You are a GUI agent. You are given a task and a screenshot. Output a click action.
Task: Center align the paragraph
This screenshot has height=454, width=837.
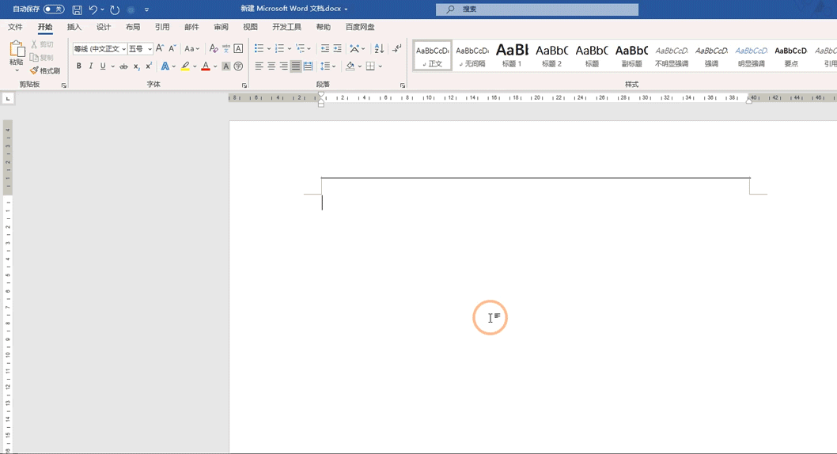coord(271,66)
